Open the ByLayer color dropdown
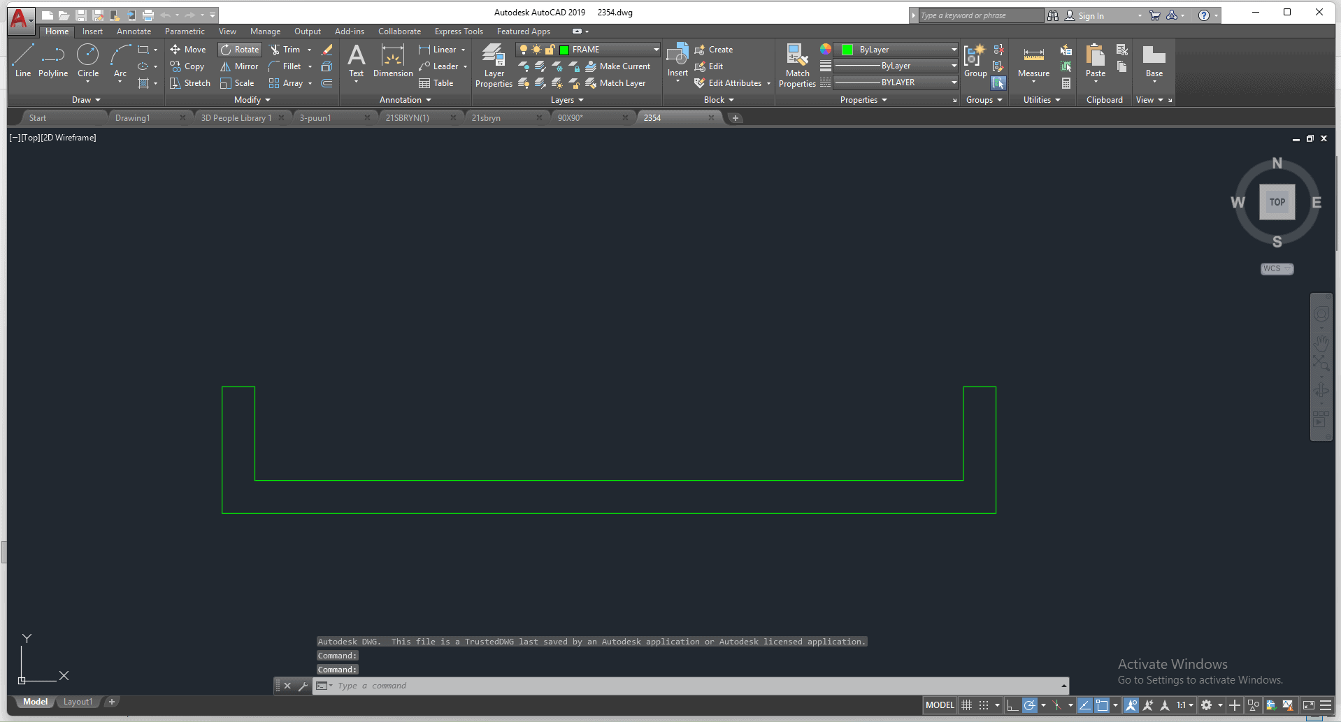The image size is (1341, 722). (953, 50)
